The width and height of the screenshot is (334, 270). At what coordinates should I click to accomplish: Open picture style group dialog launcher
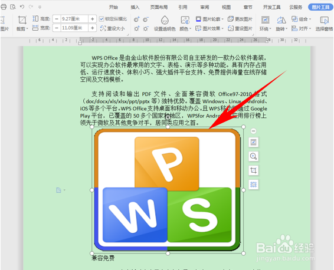253,34
